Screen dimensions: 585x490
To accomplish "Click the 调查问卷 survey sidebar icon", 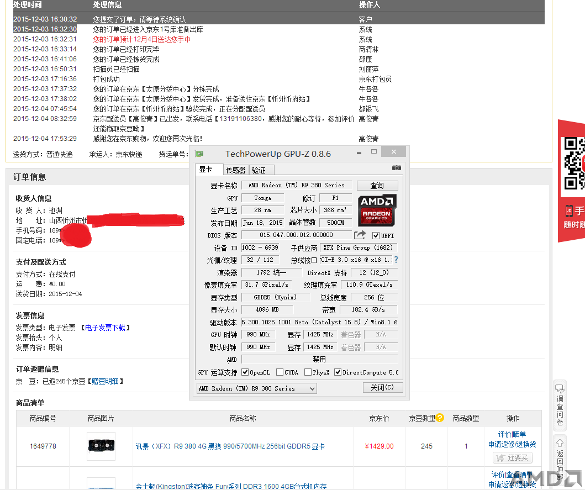I will click(x=560, y=405).
